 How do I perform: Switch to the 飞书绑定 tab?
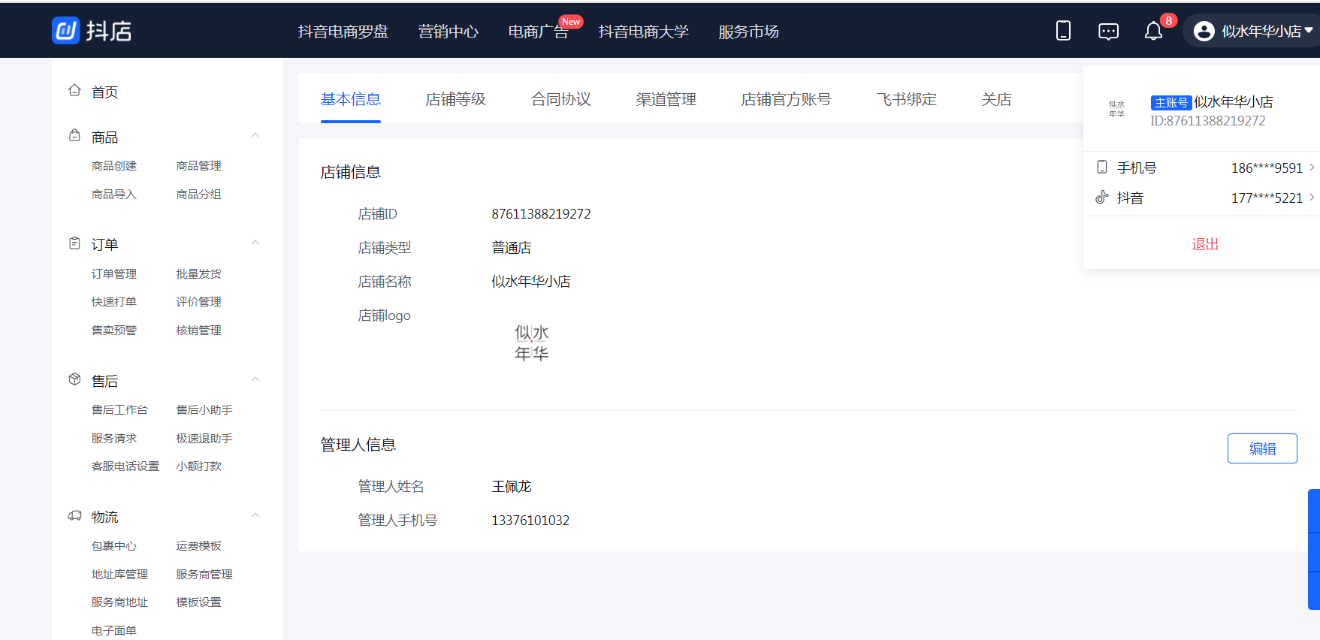pos(907,99)
